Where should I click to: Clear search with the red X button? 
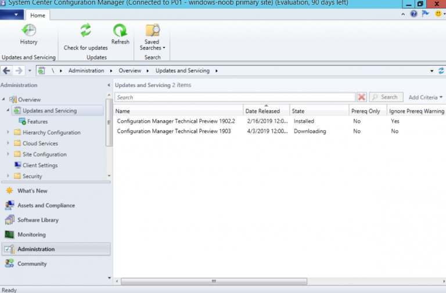[362, 97]
